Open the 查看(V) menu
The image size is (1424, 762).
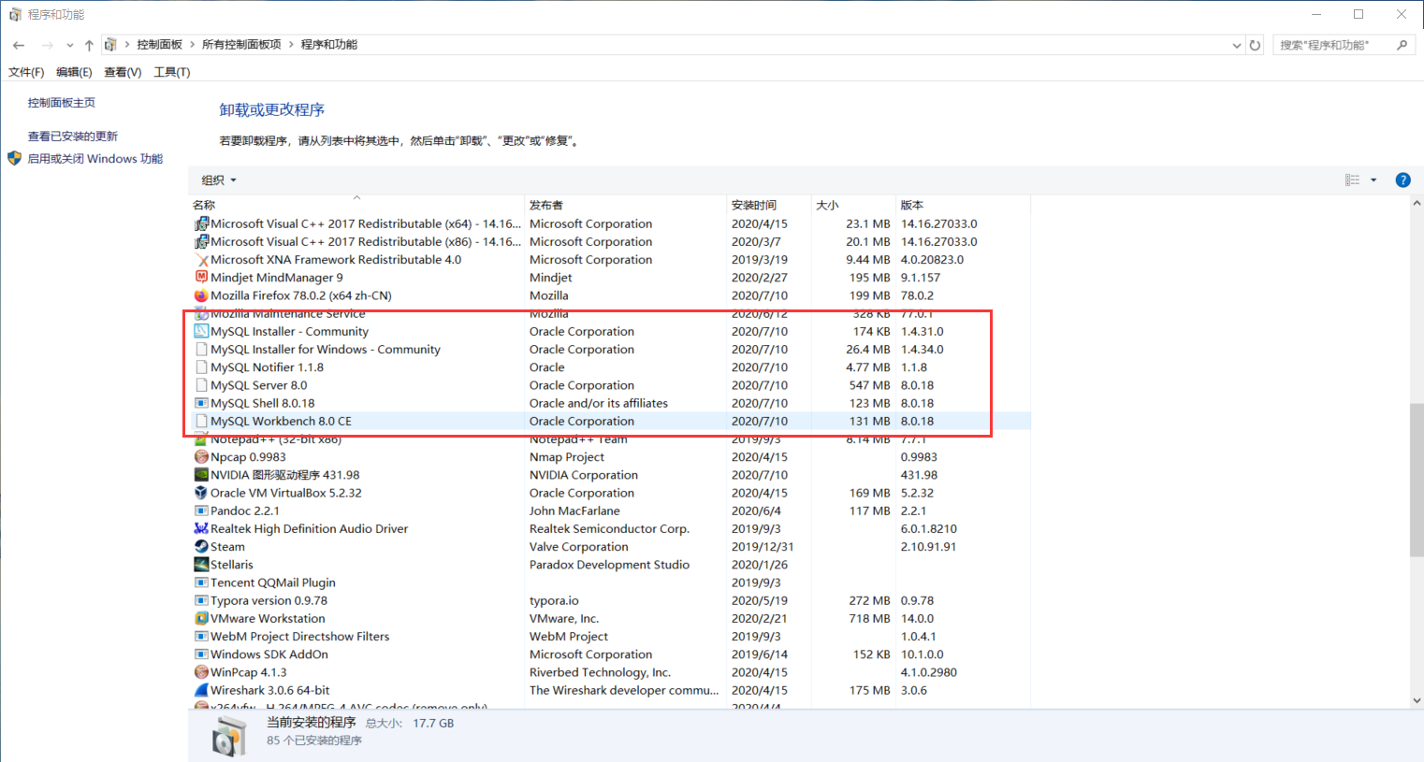[x=123, y=72]
